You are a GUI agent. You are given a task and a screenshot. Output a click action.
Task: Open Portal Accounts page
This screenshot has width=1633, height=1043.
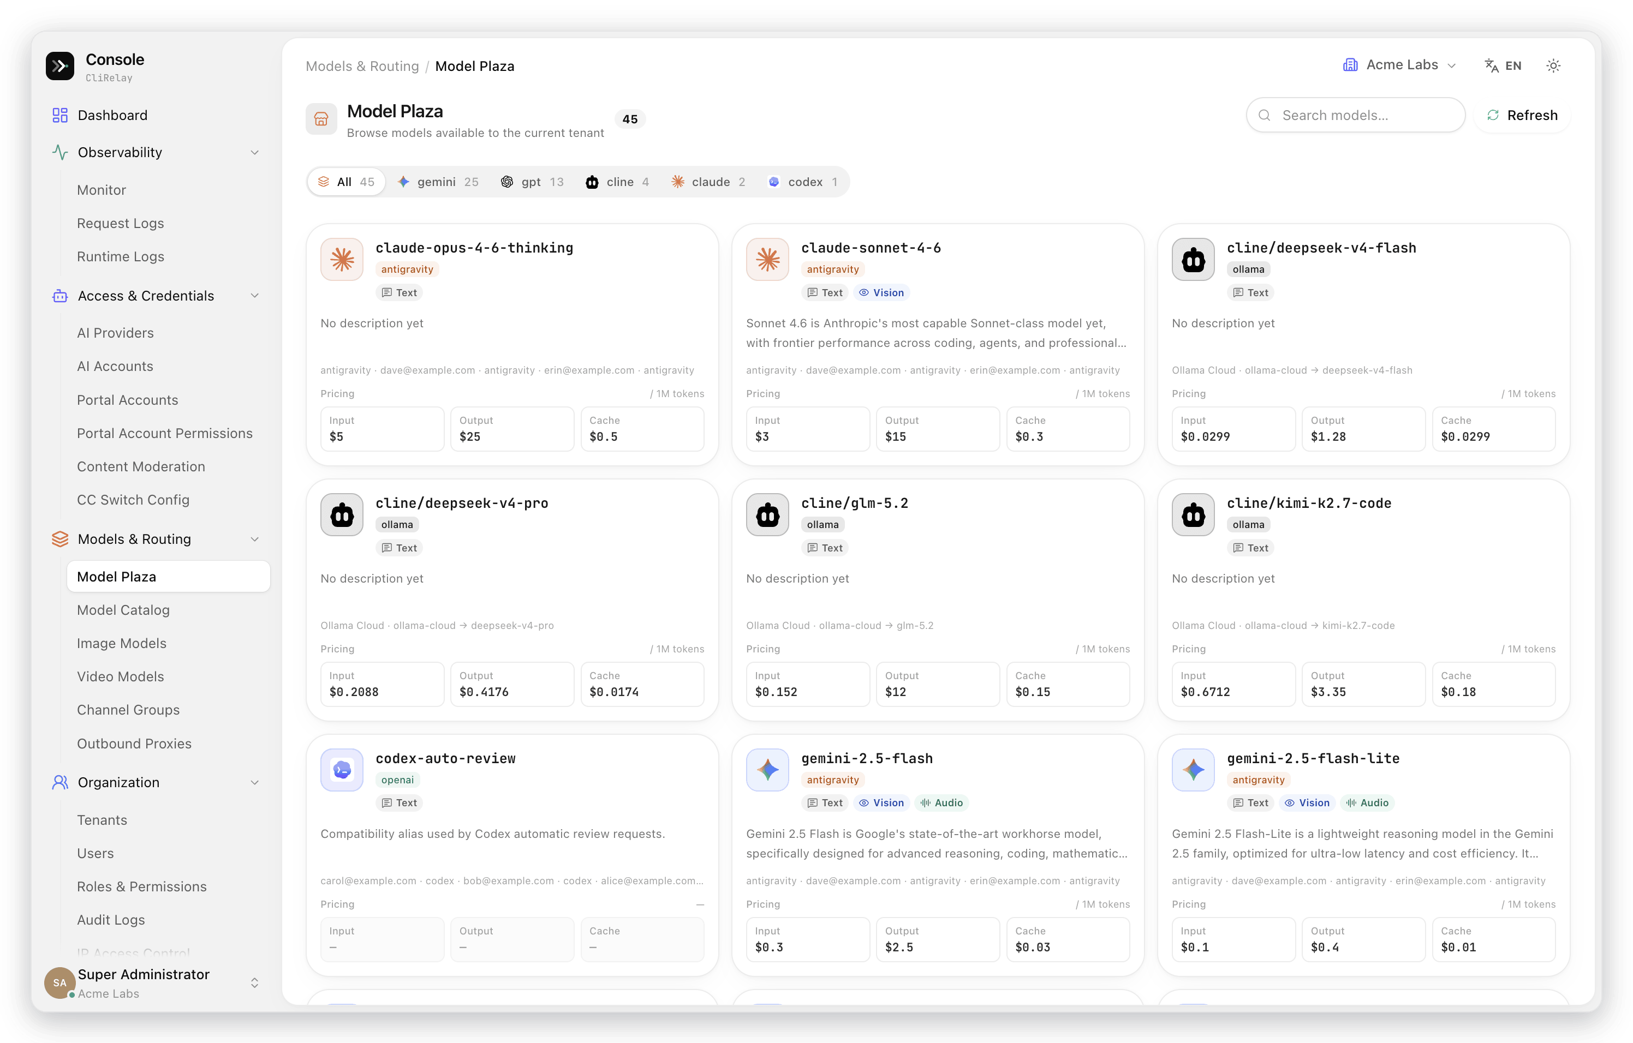tap(128, 400)
